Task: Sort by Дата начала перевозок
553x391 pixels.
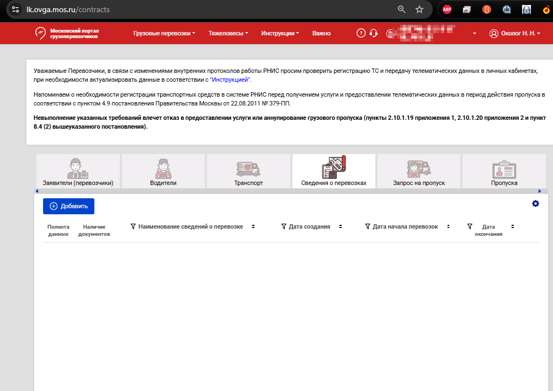Action: click(448, 226)
